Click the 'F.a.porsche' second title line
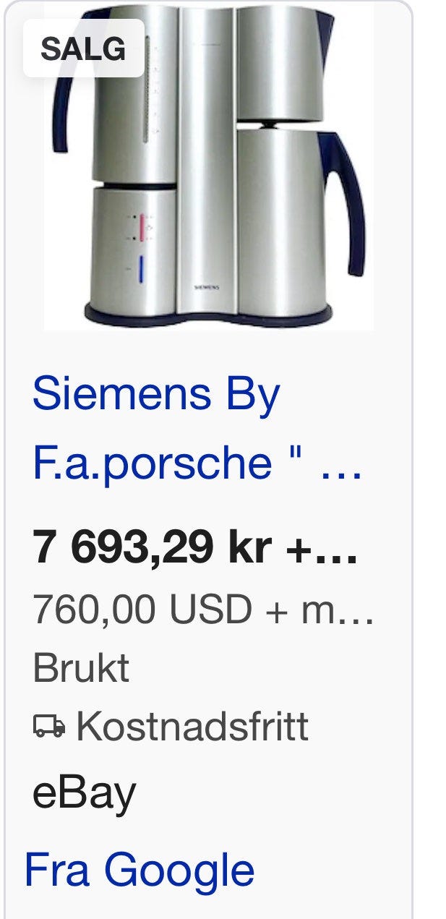The image size is (446, 919). point(152,463)
